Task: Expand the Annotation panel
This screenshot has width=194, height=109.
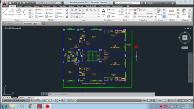Action: [109, 20]
